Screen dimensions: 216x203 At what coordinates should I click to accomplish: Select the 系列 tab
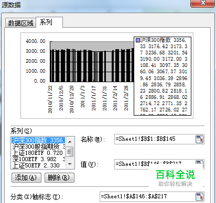click(49, 22)
